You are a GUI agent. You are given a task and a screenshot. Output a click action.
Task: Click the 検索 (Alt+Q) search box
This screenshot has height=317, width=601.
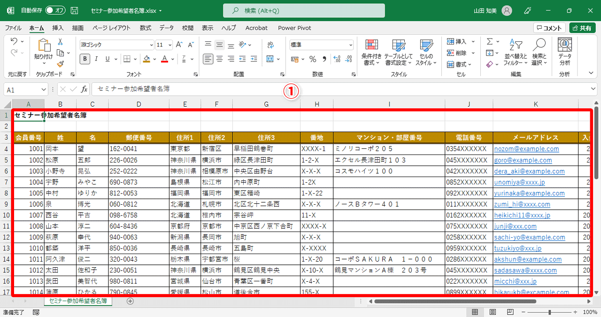[x=303, y=10]
